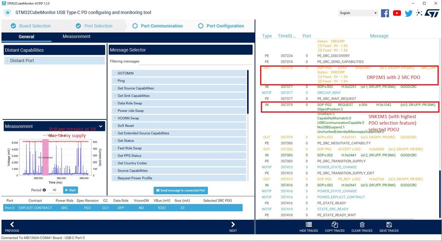Image resolution: width=442 pixels, height=241 pixels.
Task: Click the PE_SRC_DISCOVERY trace line
Action: (x=333, y=56)
